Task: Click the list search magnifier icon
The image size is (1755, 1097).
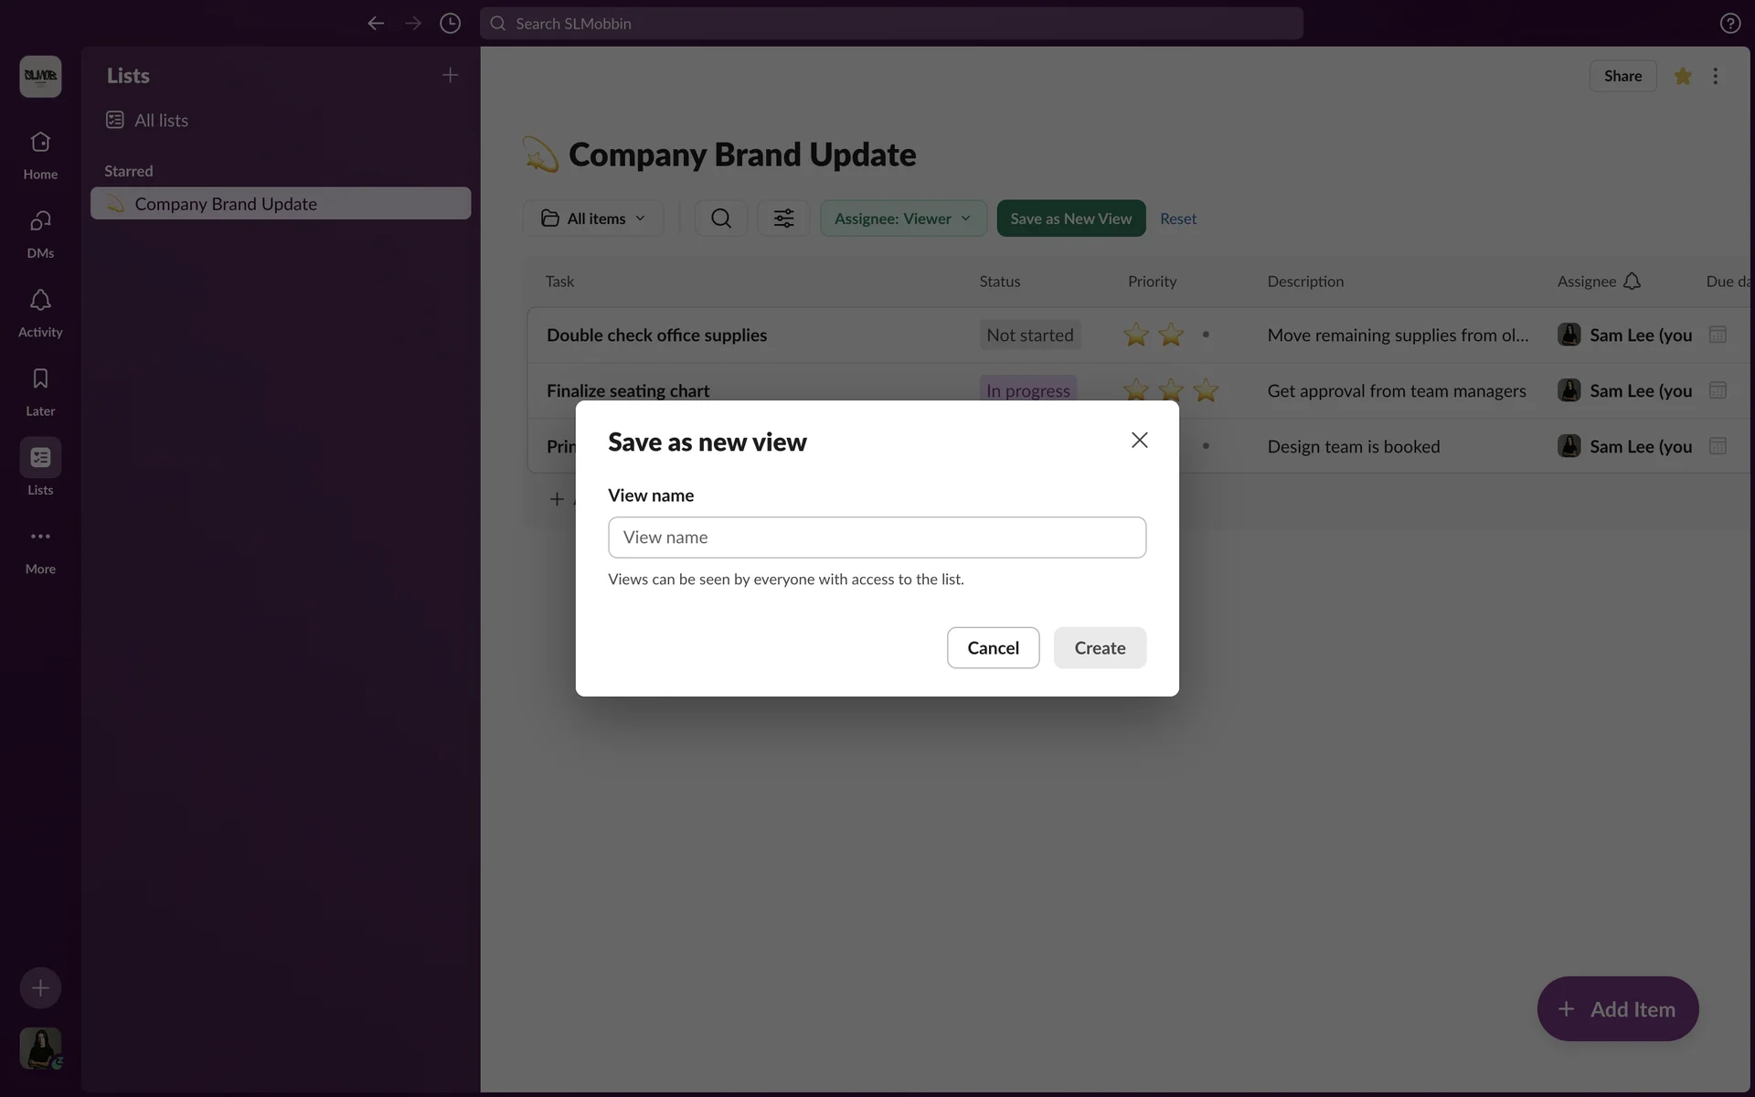Action: [x=721, y=218]
